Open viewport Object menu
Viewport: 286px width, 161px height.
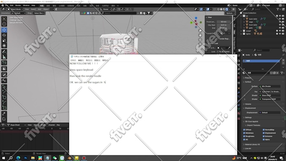point(46,9)
